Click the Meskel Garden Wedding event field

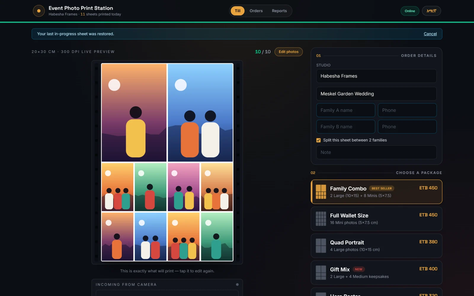coord(376,94)
